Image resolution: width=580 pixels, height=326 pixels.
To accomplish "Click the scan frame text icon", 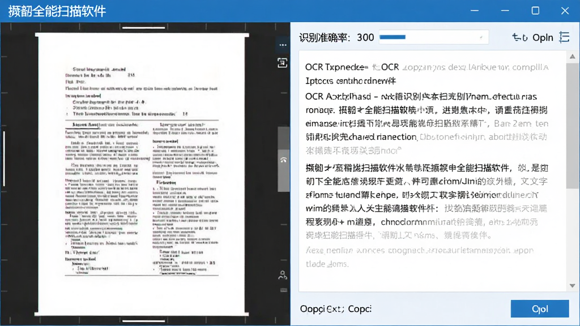I will point(282,63).
